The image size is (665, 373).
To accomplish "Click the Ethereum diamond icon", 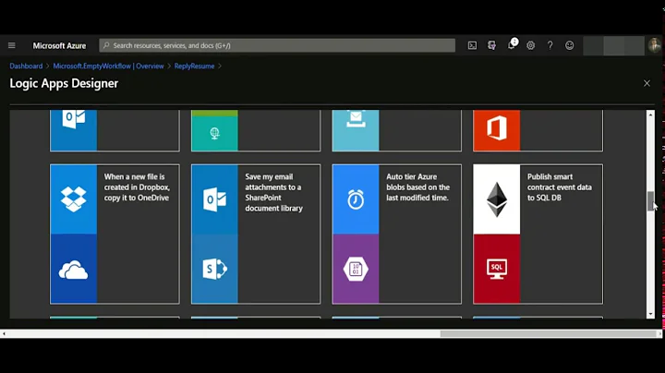I will (497, 199).
